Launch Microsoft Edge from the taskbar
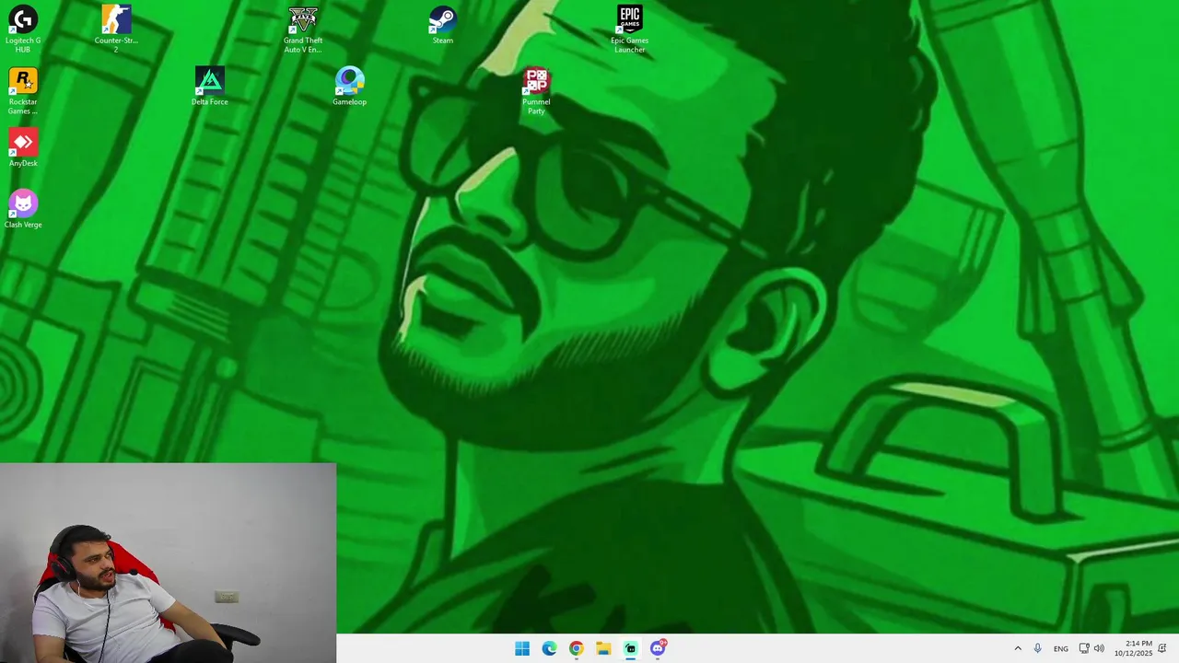The width and height of the screenshot is (1179, 663). (549, 648)
